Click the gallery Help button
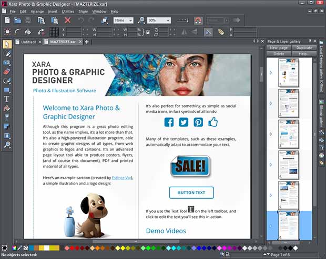The image size is (326, 259). [304, 53]
